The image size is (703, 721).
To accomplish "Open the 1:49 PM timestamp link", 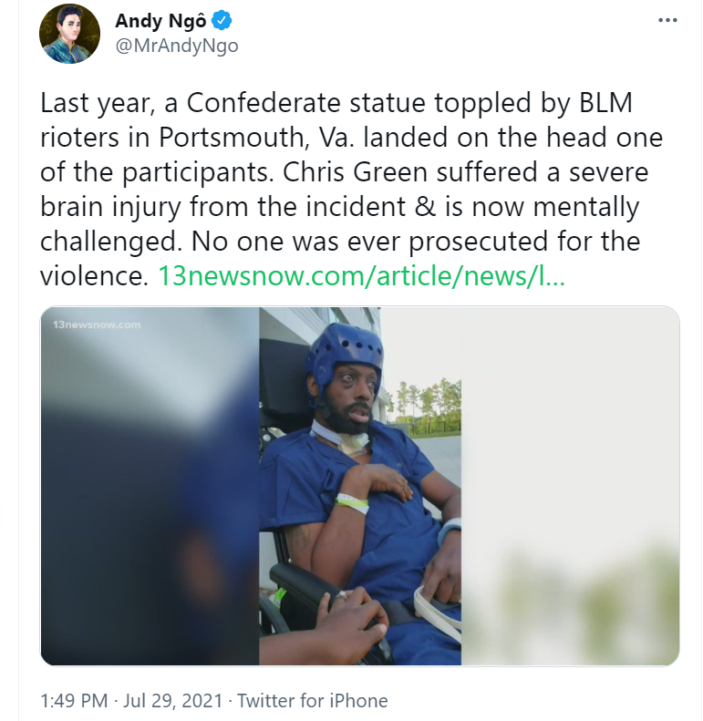I will (x=74, y=701).
